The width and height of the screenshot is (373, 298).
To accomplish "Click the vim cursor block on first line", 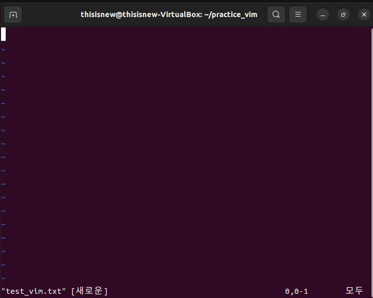I will click(x=3, y=34).
